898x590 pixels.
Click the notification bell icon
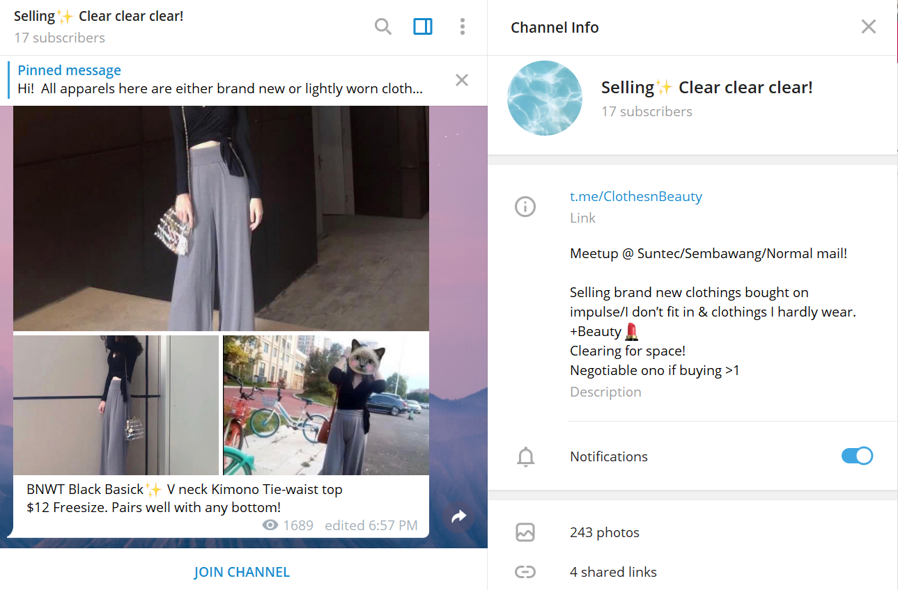click(x=525, y=457)
